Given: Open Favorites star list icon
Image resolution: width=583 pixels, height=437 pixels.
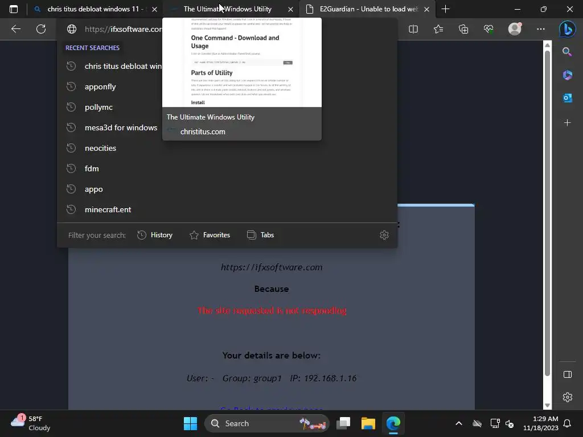Looking at the screenshot, I should [x=438, y=29].
